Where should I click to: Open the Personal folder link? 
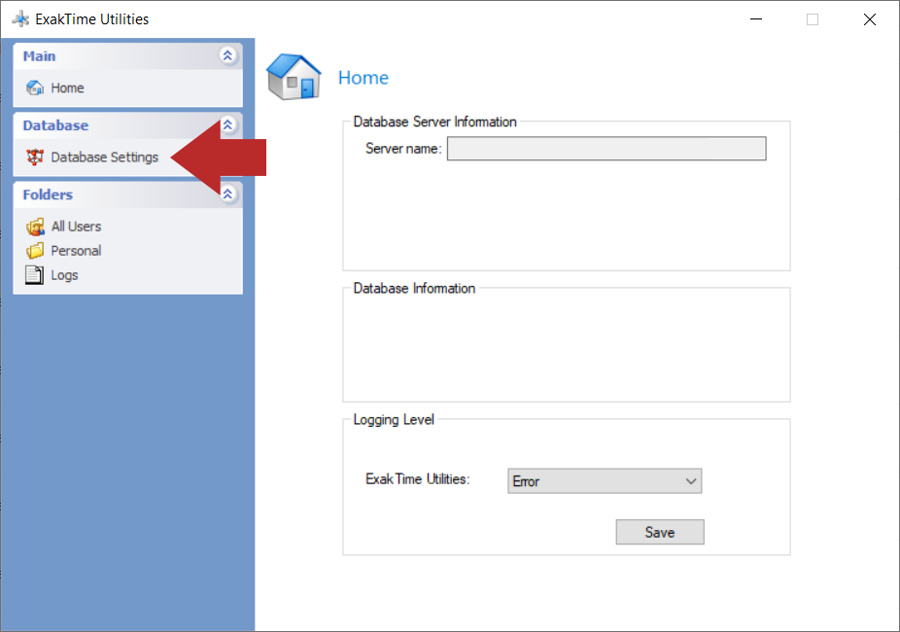coord(76,251)
